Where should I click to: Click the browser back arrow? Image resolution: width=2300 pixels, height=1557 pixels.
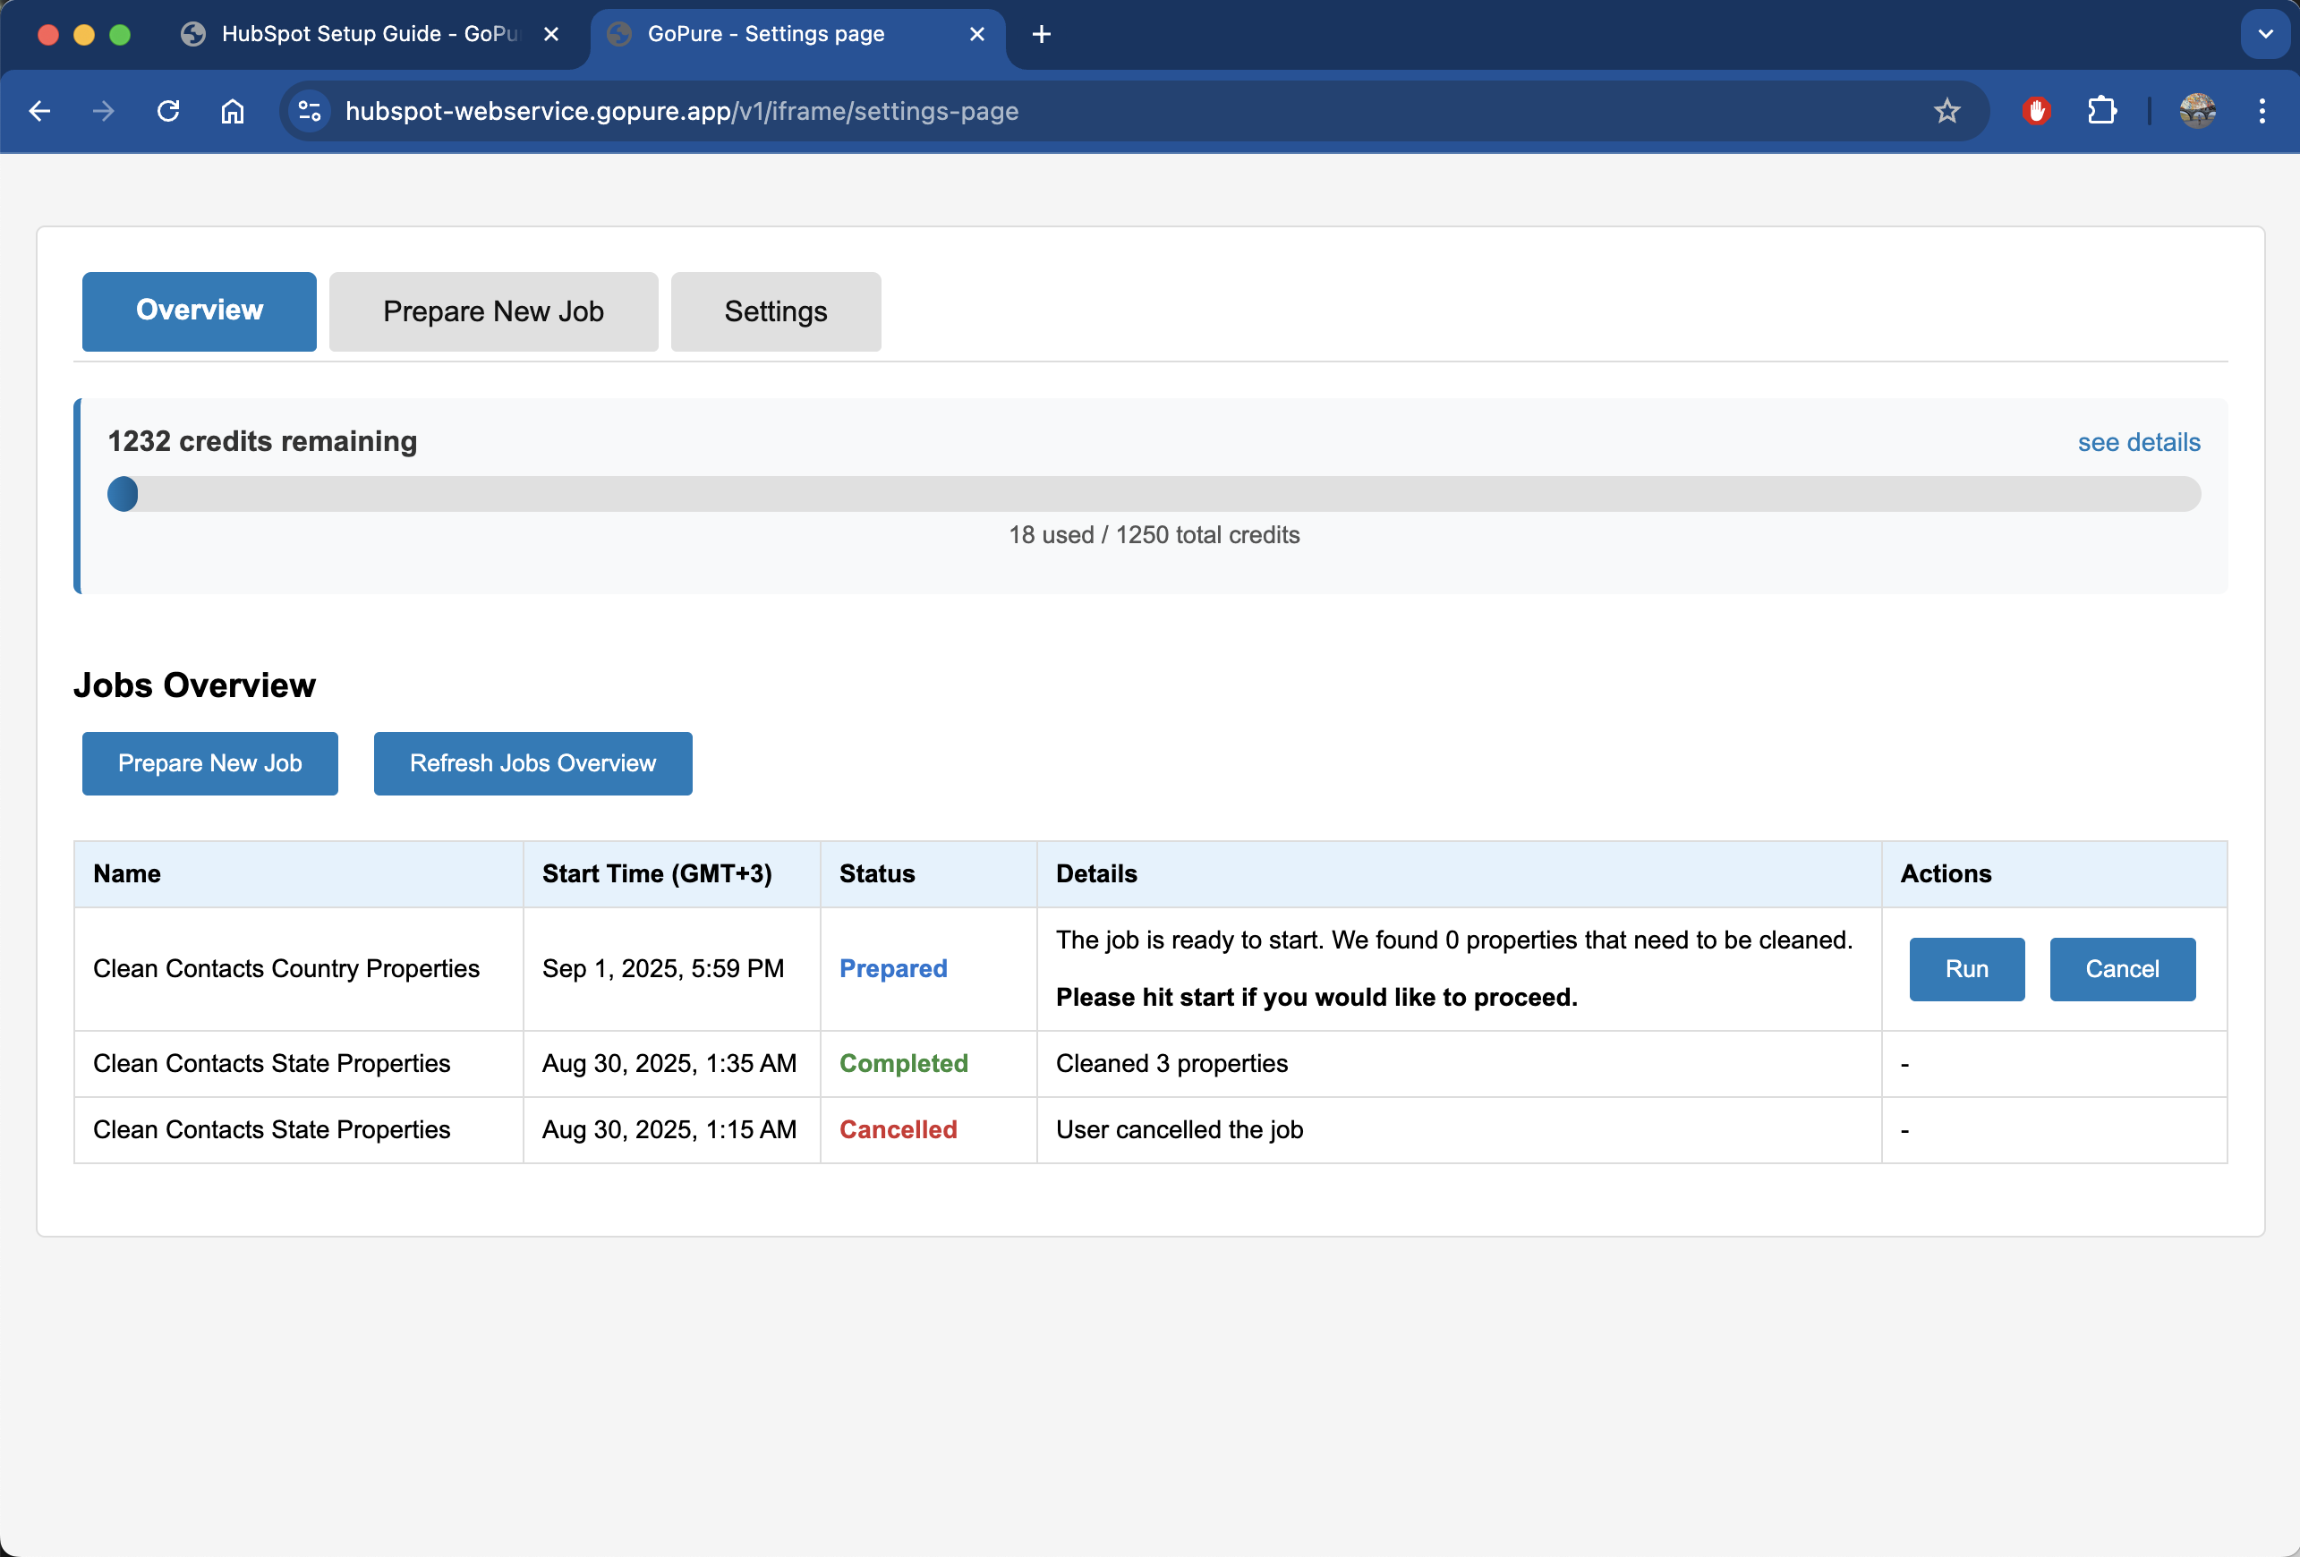pyautogui.click(x=39, y=111)
